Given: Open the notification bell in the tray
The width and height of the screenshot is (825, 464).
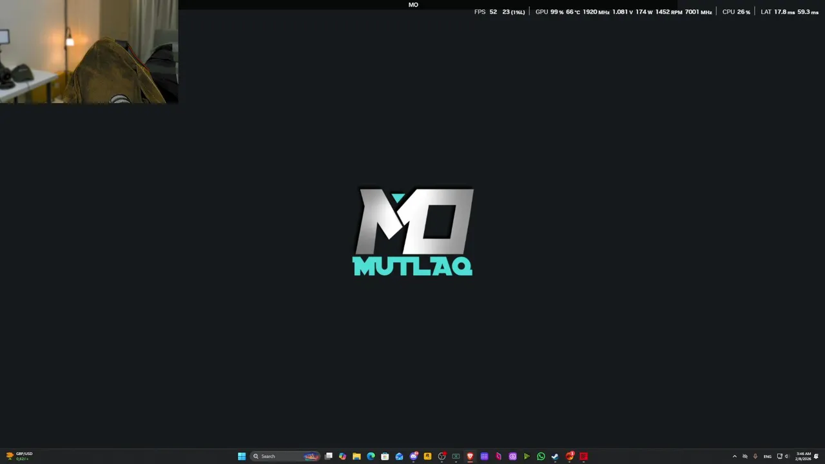Looking at the screenshot, I should click(x=816, y=456).
